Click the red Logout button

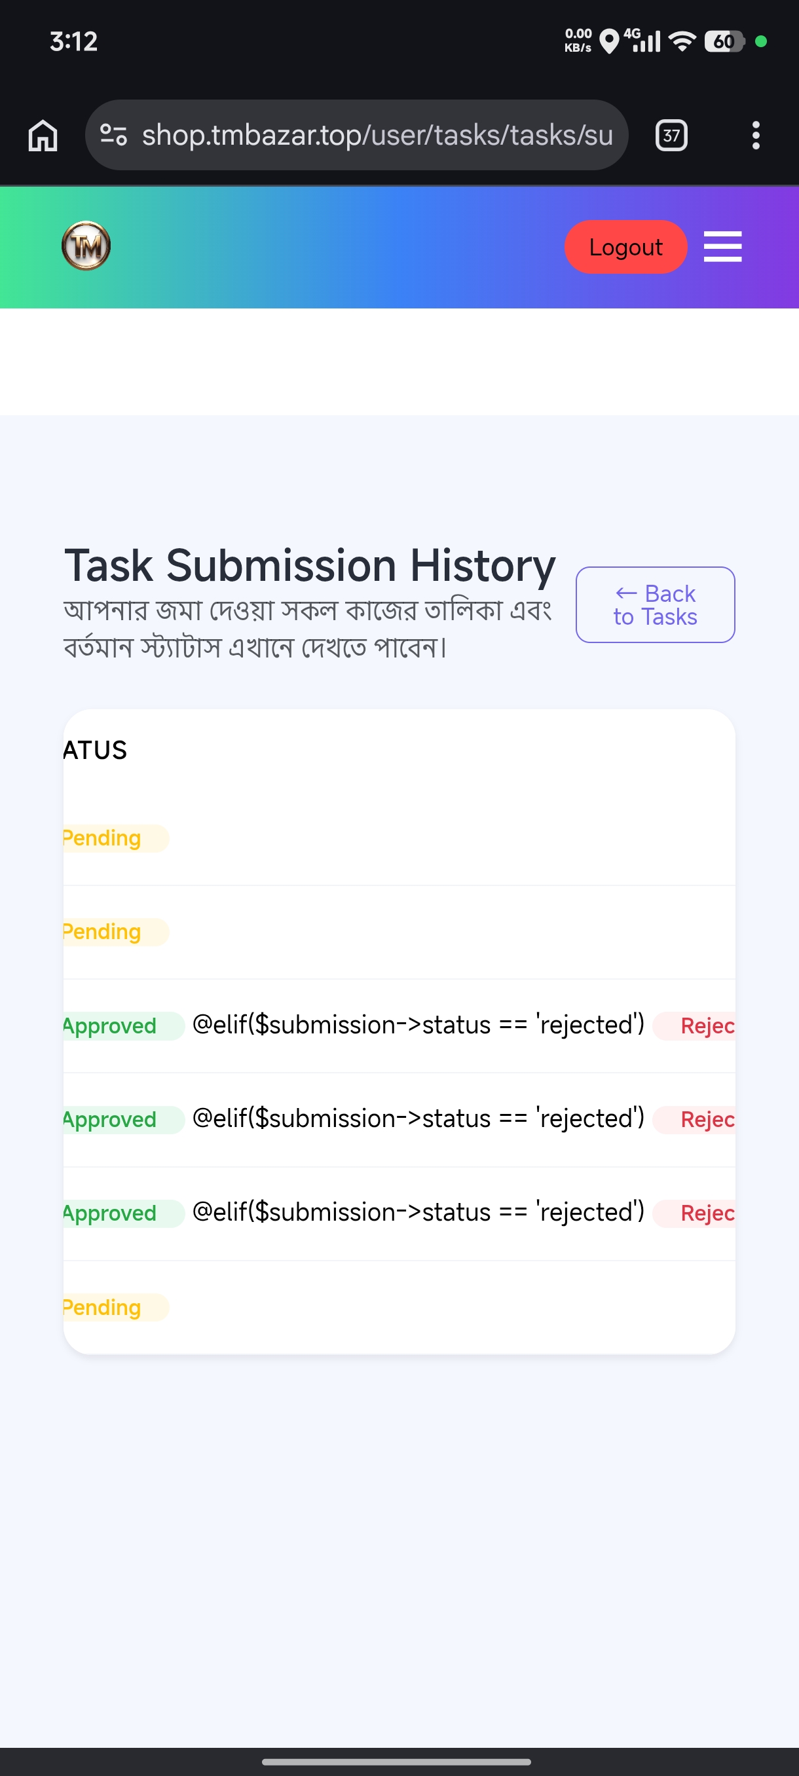point(625,247)
